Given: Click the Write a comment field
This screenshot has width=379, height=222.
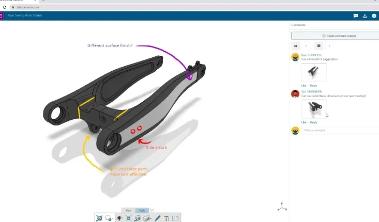Looking at the screenshot, I should pyautogui.click(x=331, y=130).
